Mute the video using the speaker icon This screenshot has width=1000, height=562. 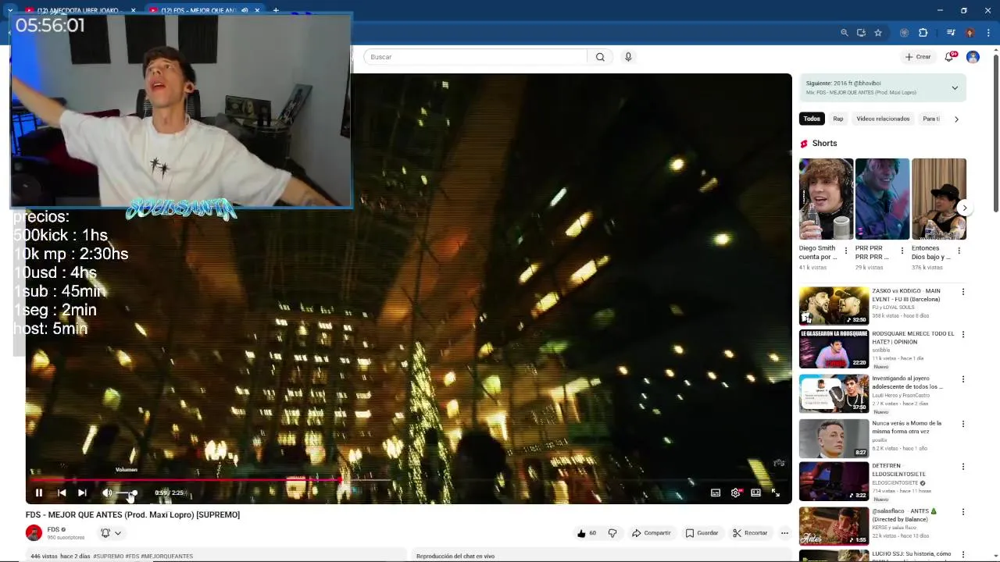point(107,493)
